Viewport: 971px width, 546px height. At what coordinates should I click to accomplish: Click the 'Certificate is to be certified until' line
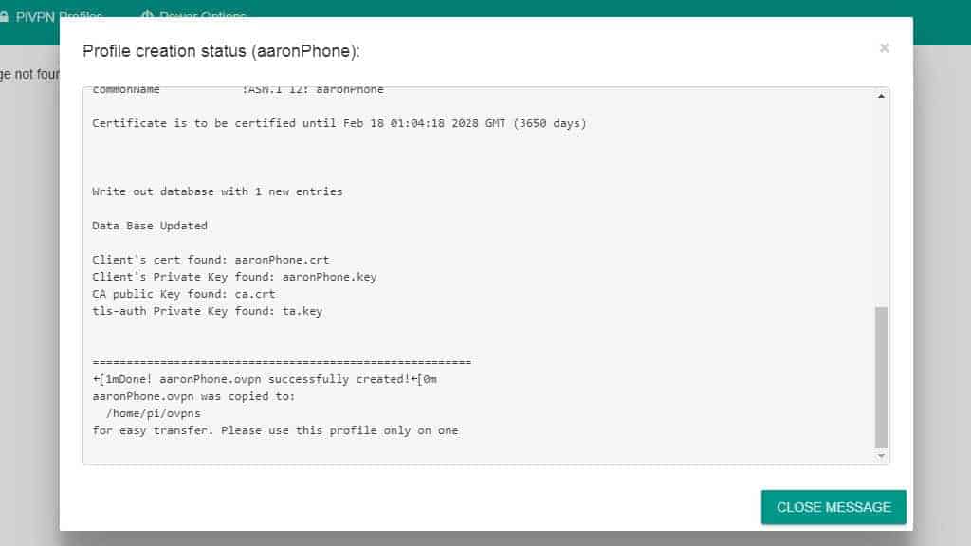click(x=339, y=124)
